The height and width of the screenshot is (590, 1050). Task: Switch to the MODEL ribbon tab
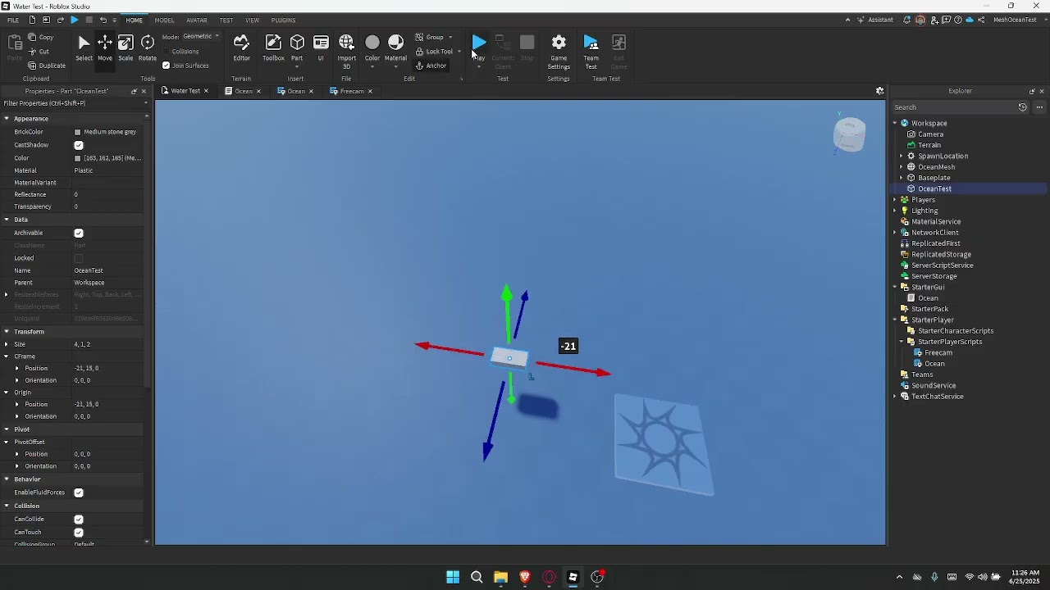163,20
